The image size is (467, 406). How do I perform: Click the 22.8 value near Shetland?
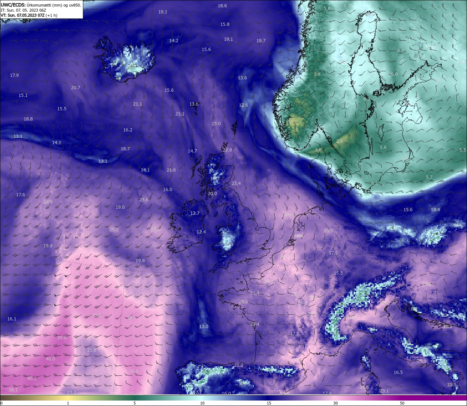click(x=227, y=150)
